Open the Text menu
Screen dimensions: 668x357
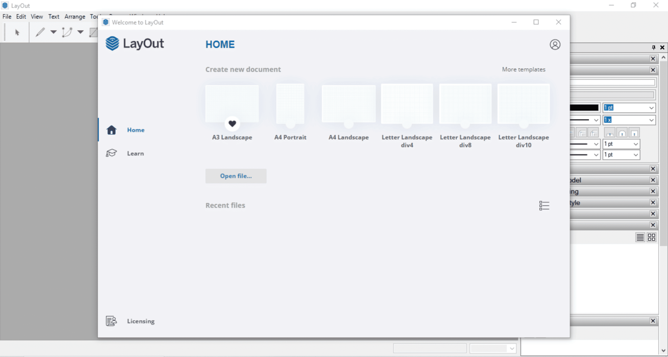[54, 16]
